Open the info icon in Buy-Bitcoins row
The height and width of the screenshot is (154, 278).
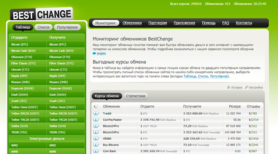pyautogui.click(x=96, y=145)
